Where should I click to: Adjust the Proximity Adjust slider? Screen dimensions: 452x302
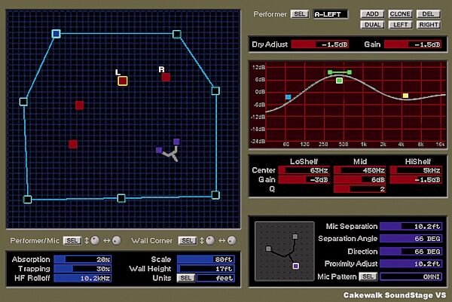coord(411,264)
